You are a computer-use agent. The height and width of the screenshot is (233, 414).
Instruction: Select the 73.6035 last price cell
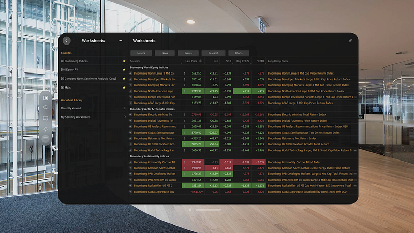193,162
